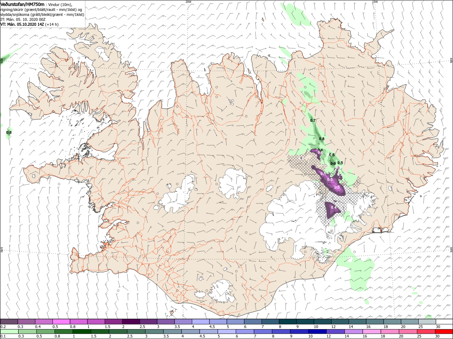Click the 0.9 precipitation value on the map
This screenshot has width=453, height=339.
(333, 163)
